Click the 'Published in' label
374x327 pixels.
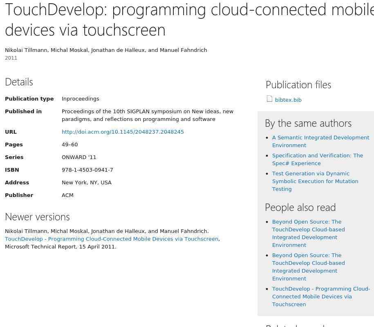23,112
